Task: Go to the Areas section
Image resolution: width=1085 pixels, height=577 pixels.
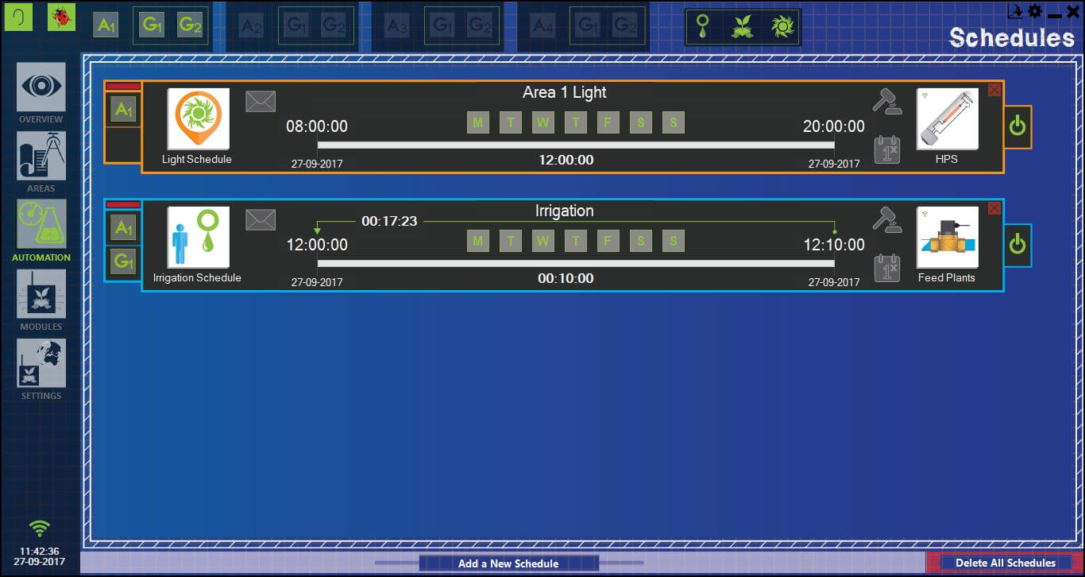Action: pyautogui.click(x=41, y=156)
